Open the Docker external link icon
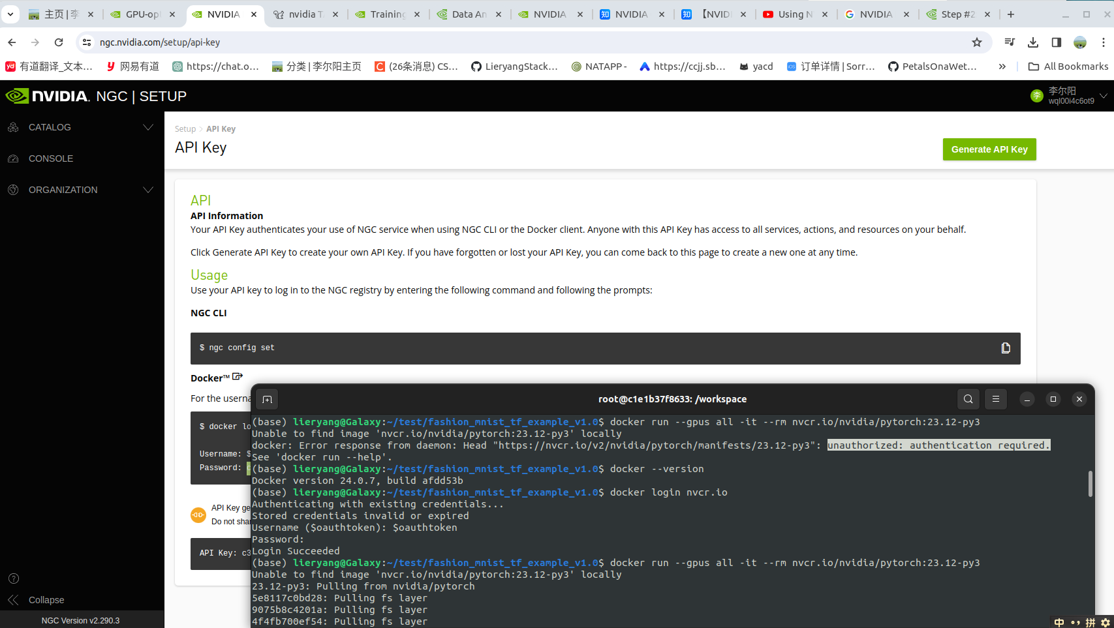1114x628 pixels. click(238, 377)
